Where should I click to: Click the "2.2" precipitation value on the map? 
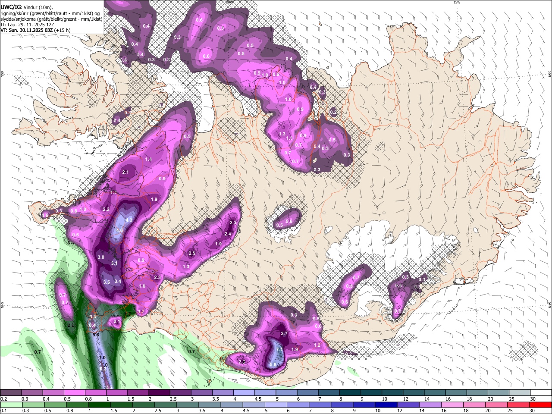[106, 209]
